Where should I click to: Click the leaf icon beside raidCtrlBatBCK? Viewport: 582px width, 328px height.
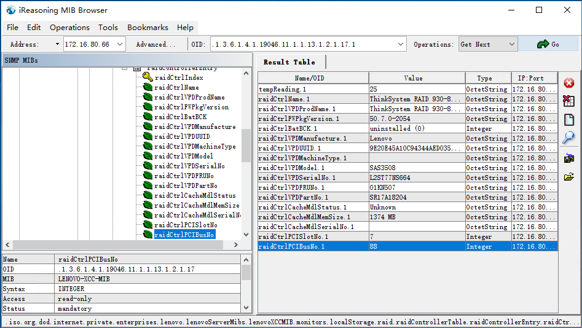[x=147, y=117]
